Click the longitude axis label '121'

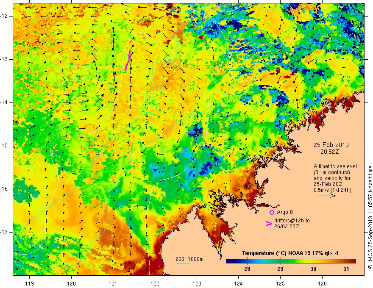pos(113,283)
